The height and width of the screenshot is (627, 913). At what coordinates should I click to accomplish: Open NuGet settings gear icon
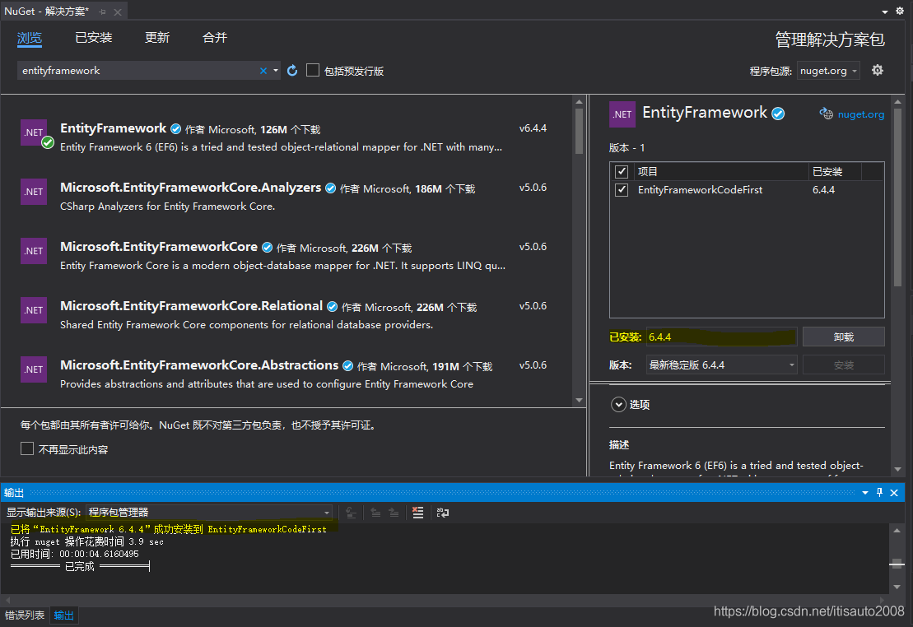tap(878, 71)
